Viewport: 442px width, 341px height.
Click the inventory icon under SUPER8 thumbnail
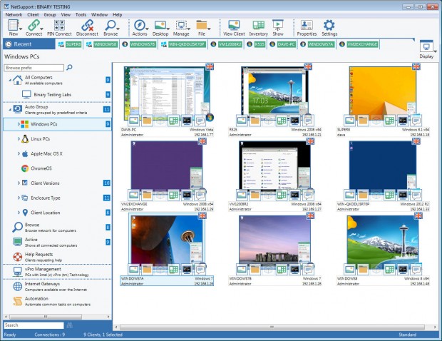tap(389, 121)
